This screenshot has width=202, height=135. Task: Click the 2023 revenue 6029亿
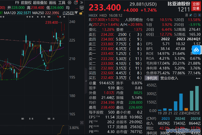point(164,123)
